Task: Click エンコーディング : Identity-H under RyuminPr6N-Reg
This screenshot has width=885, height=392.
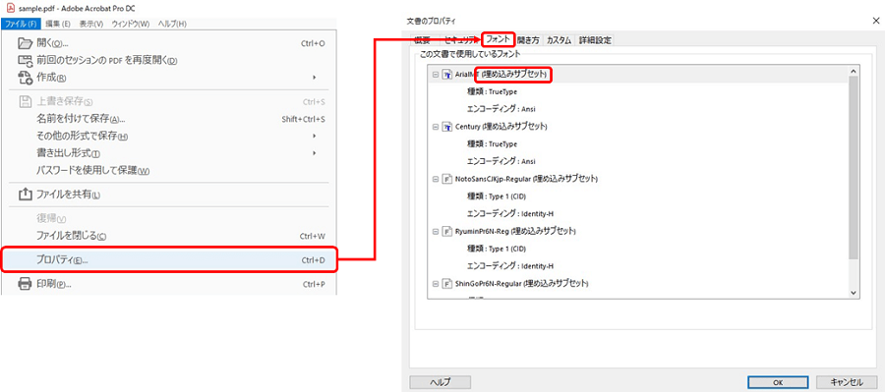Action: coord(510,265)
